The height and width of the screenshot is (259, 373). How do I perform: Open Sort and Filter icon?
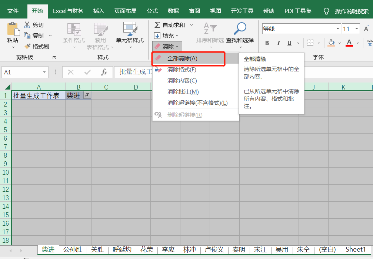coord(210,29)
